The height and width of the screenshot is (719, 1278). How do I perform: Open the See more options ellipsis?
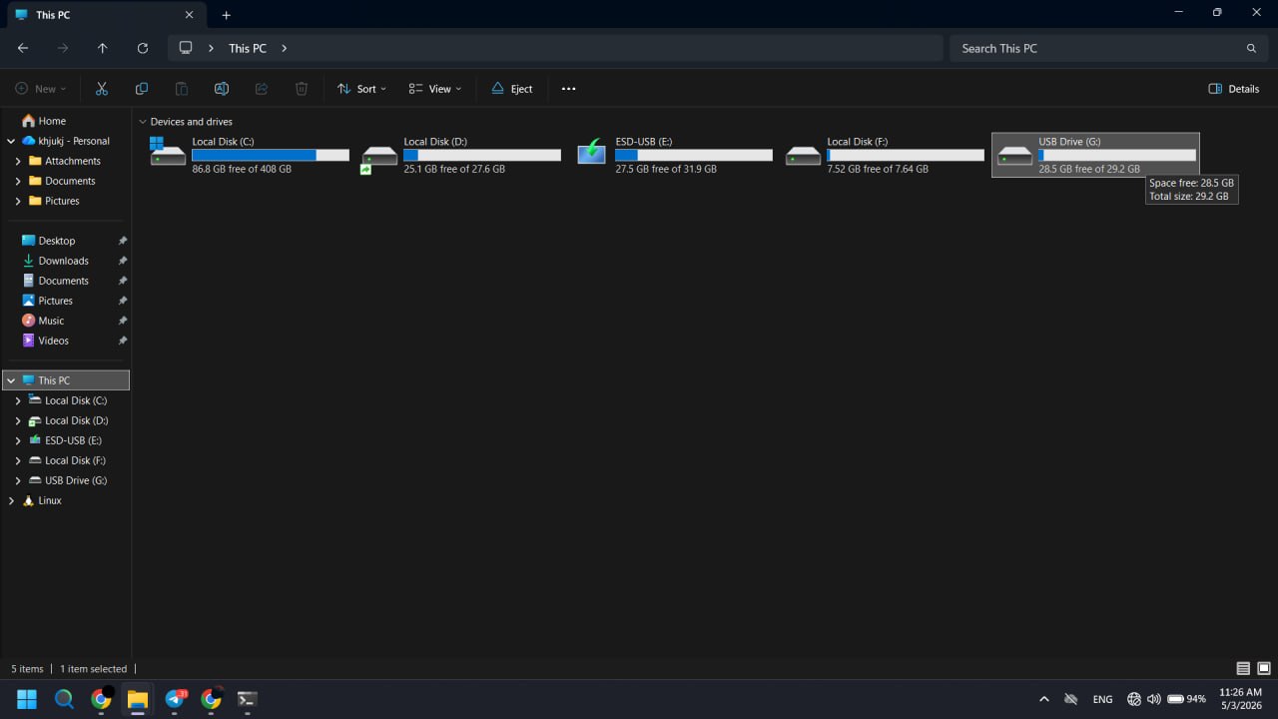(x=569, y=89)
